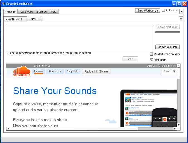Screen dimensions: 188x143
Task: Click the Share Your Sounds heading
Action: coord(55,91)
